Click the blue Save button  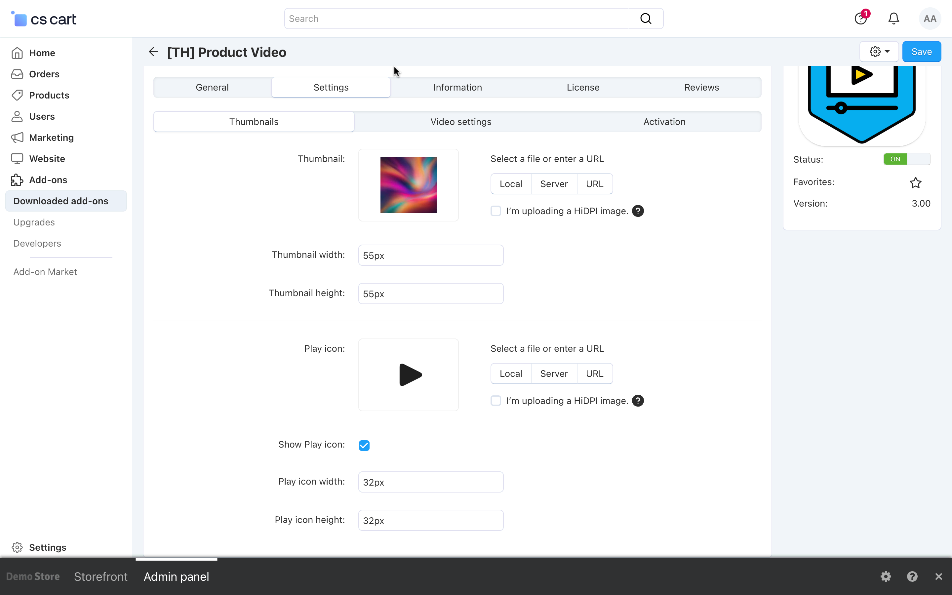tap(921, 52)
